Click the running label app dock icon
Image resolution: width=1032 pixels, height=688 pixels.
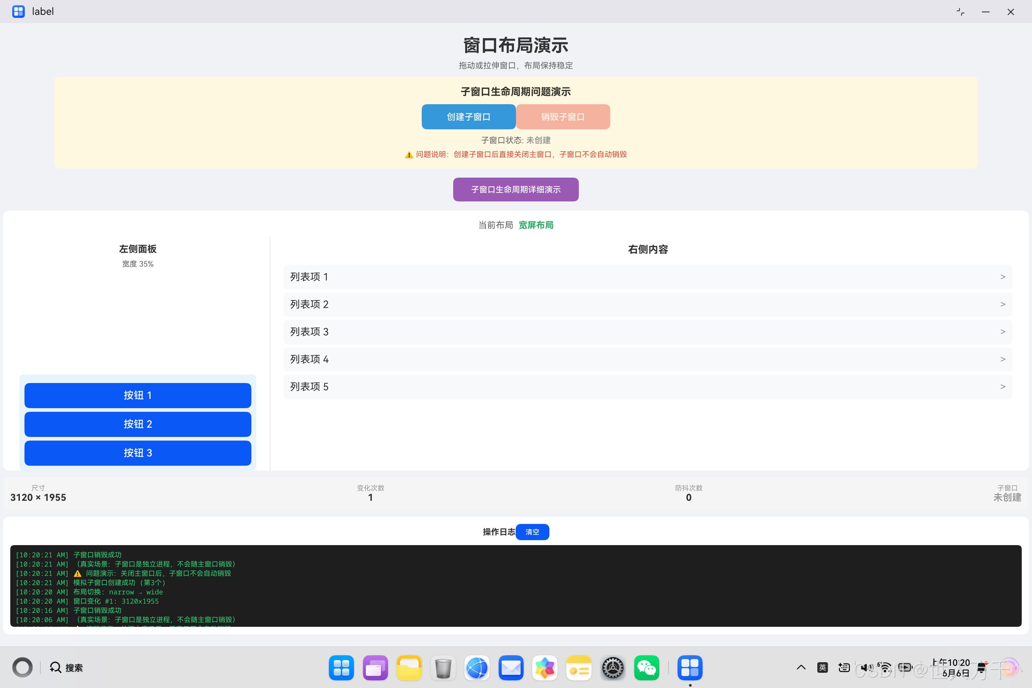(x=690, y=667)
